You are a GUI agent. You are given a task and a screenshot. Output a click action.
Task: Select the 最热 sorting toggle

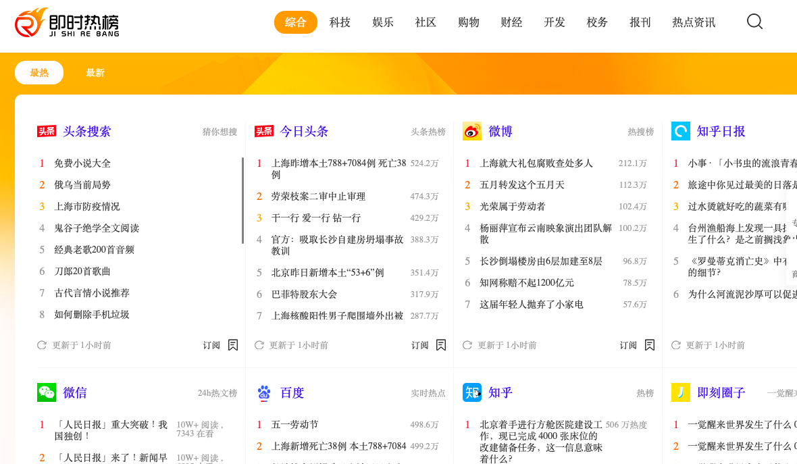click(x=39, y=73)
